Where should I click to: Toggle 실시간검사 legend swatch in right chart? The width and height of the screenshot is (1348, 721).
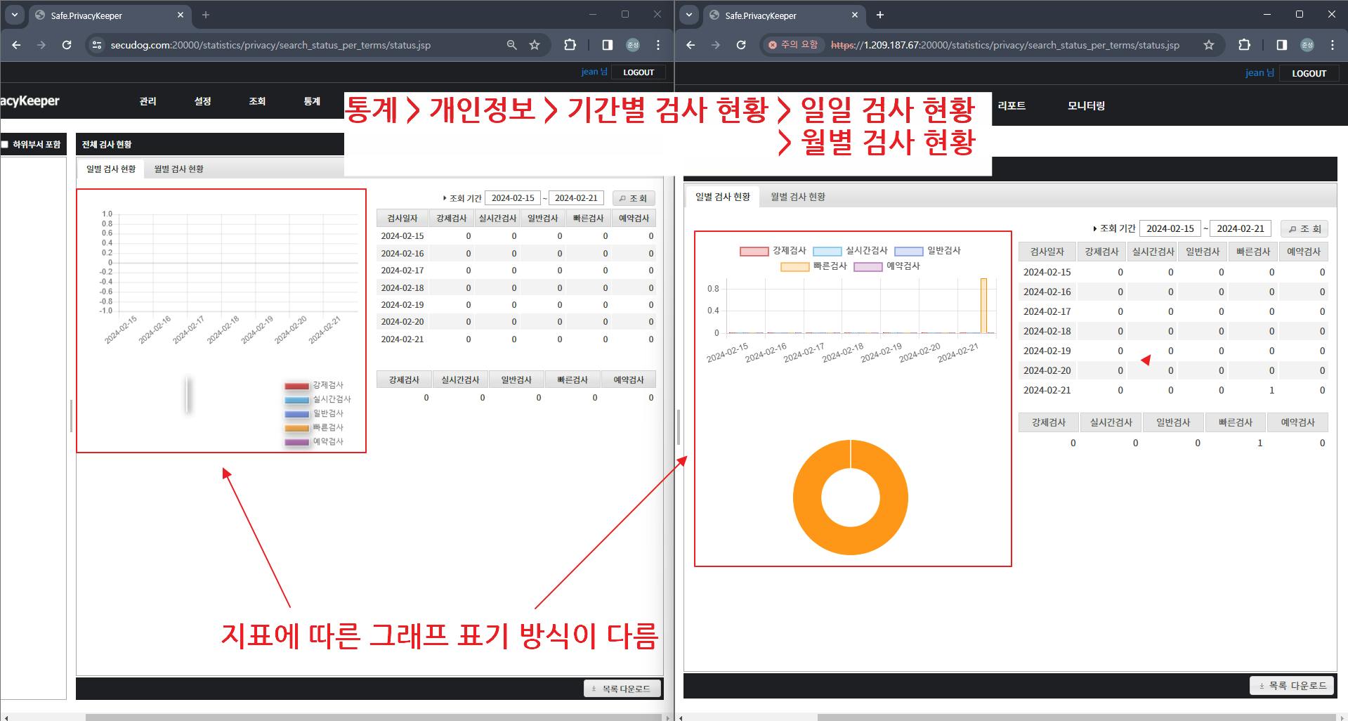point(827,251)
